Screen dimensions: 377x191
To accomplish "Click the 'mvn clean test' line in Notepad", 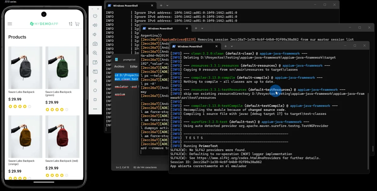I will [x=127, y=79].
